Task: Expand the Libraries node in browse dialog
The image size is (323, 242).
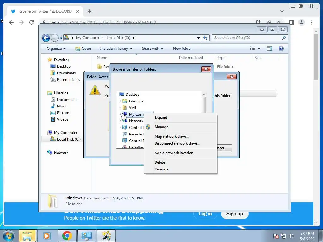Action: [x=120, y=101]
